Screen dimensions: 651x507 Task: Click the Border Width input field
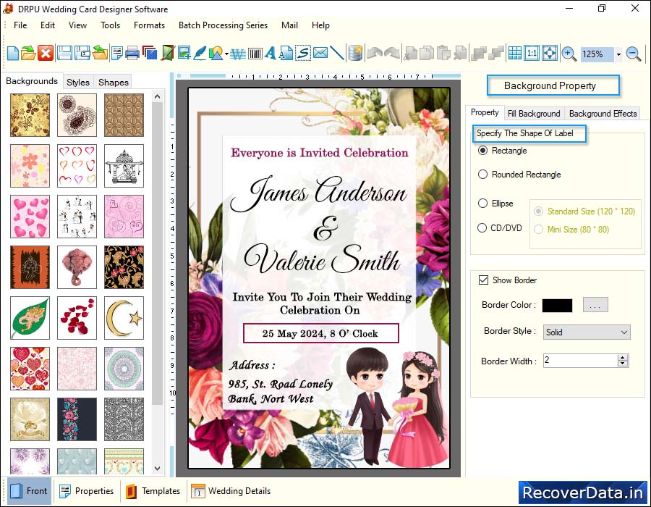click(580, 360)
